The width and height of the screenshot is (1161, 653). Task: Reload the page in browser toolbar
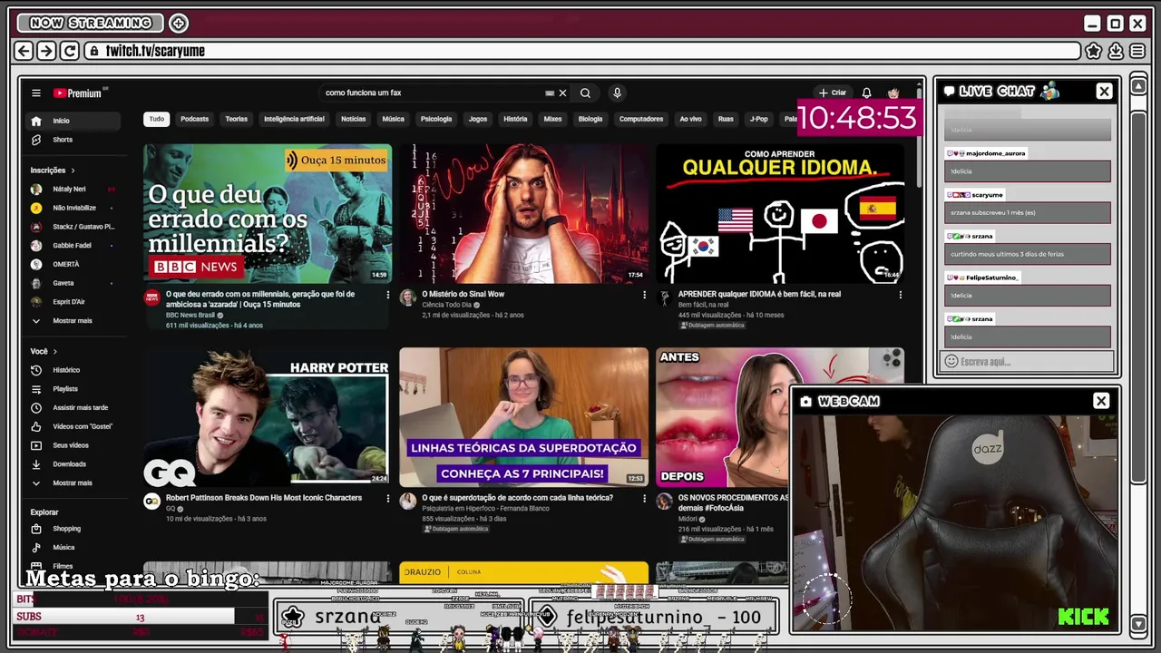[x=69, y=52]
